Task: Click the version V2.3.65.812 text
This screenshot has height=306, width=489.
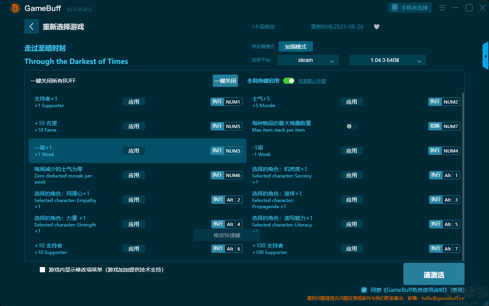Action: point(79,9)
